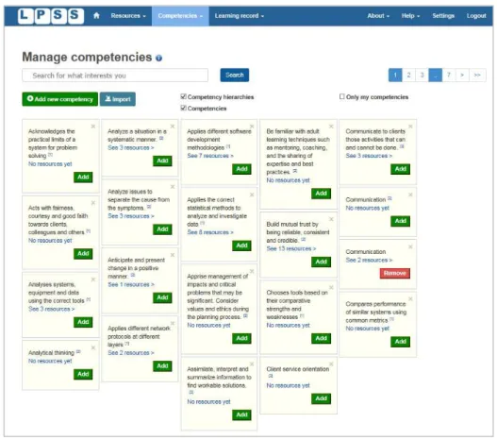The image size is (497, 440).
Task: Enable Only my competencies checkbox
Action: coord(341,96)
